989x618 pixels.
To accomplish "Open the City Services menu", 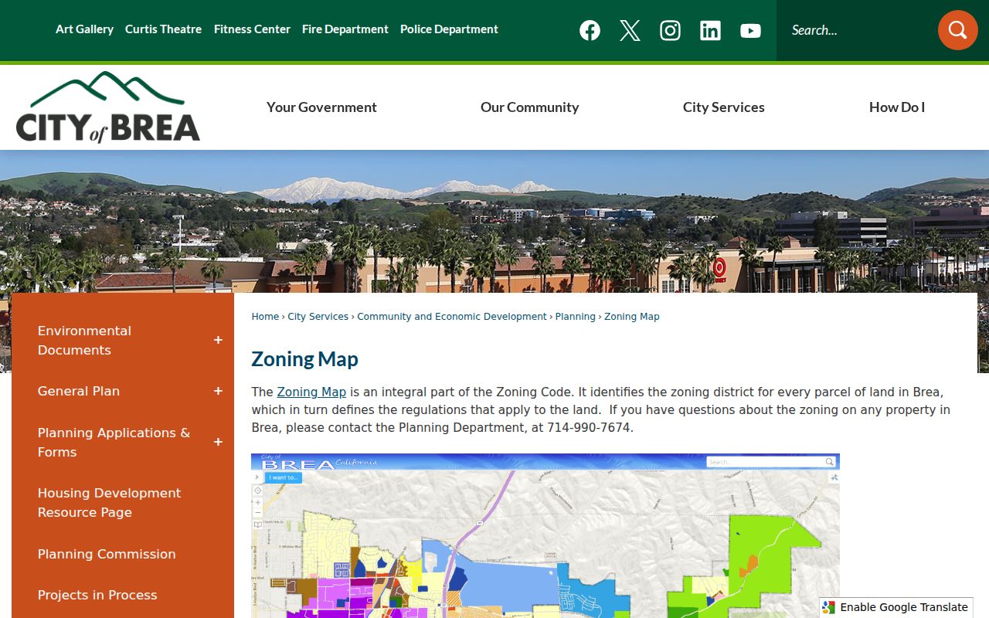I will (723, 107).
